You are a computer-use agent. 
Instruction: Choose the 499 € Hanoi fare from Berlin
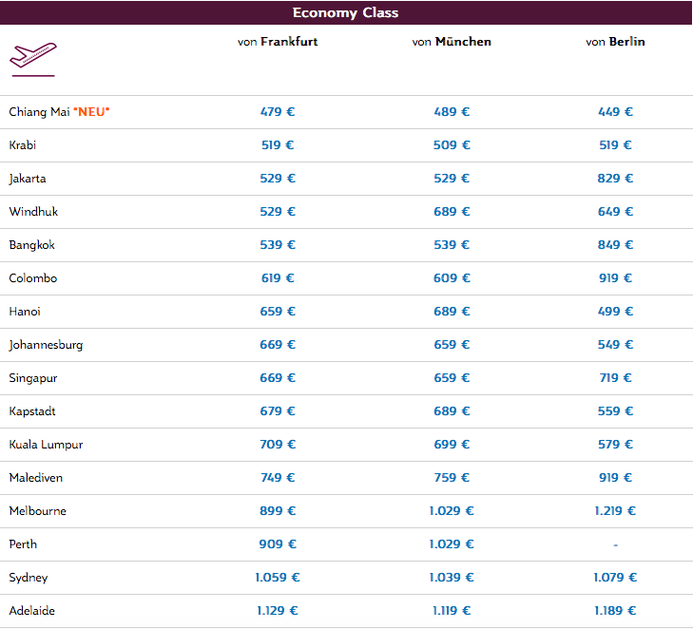(615, 312)
